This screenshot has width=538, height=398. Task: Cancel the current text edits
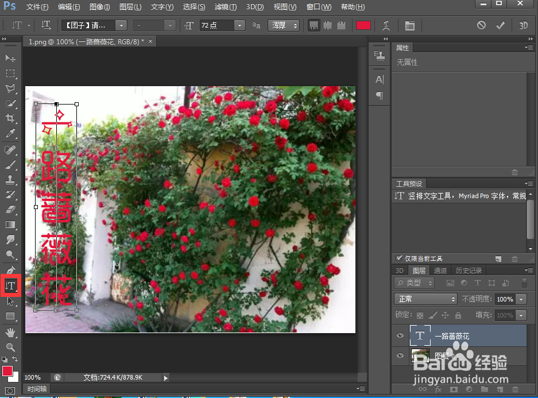pos(481,25)
